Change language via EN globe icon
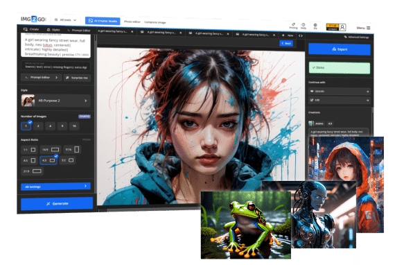The height and width of the screenshot is (265, 395). (x=315, y=26)
